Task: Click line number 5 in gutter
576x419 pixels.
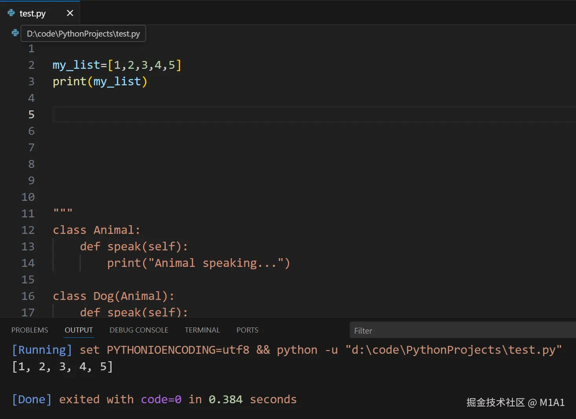Action: tap(31, 114)
